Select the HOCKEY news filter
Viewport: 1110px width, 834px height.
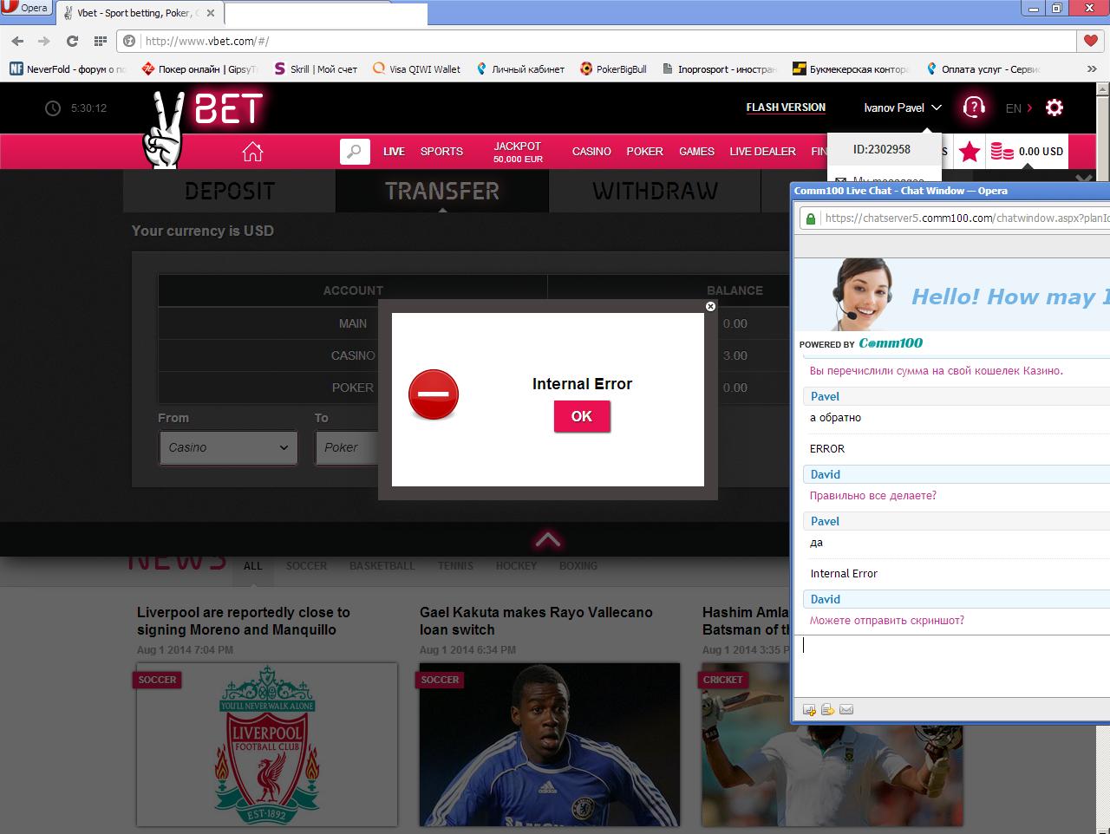pos(516,566)
